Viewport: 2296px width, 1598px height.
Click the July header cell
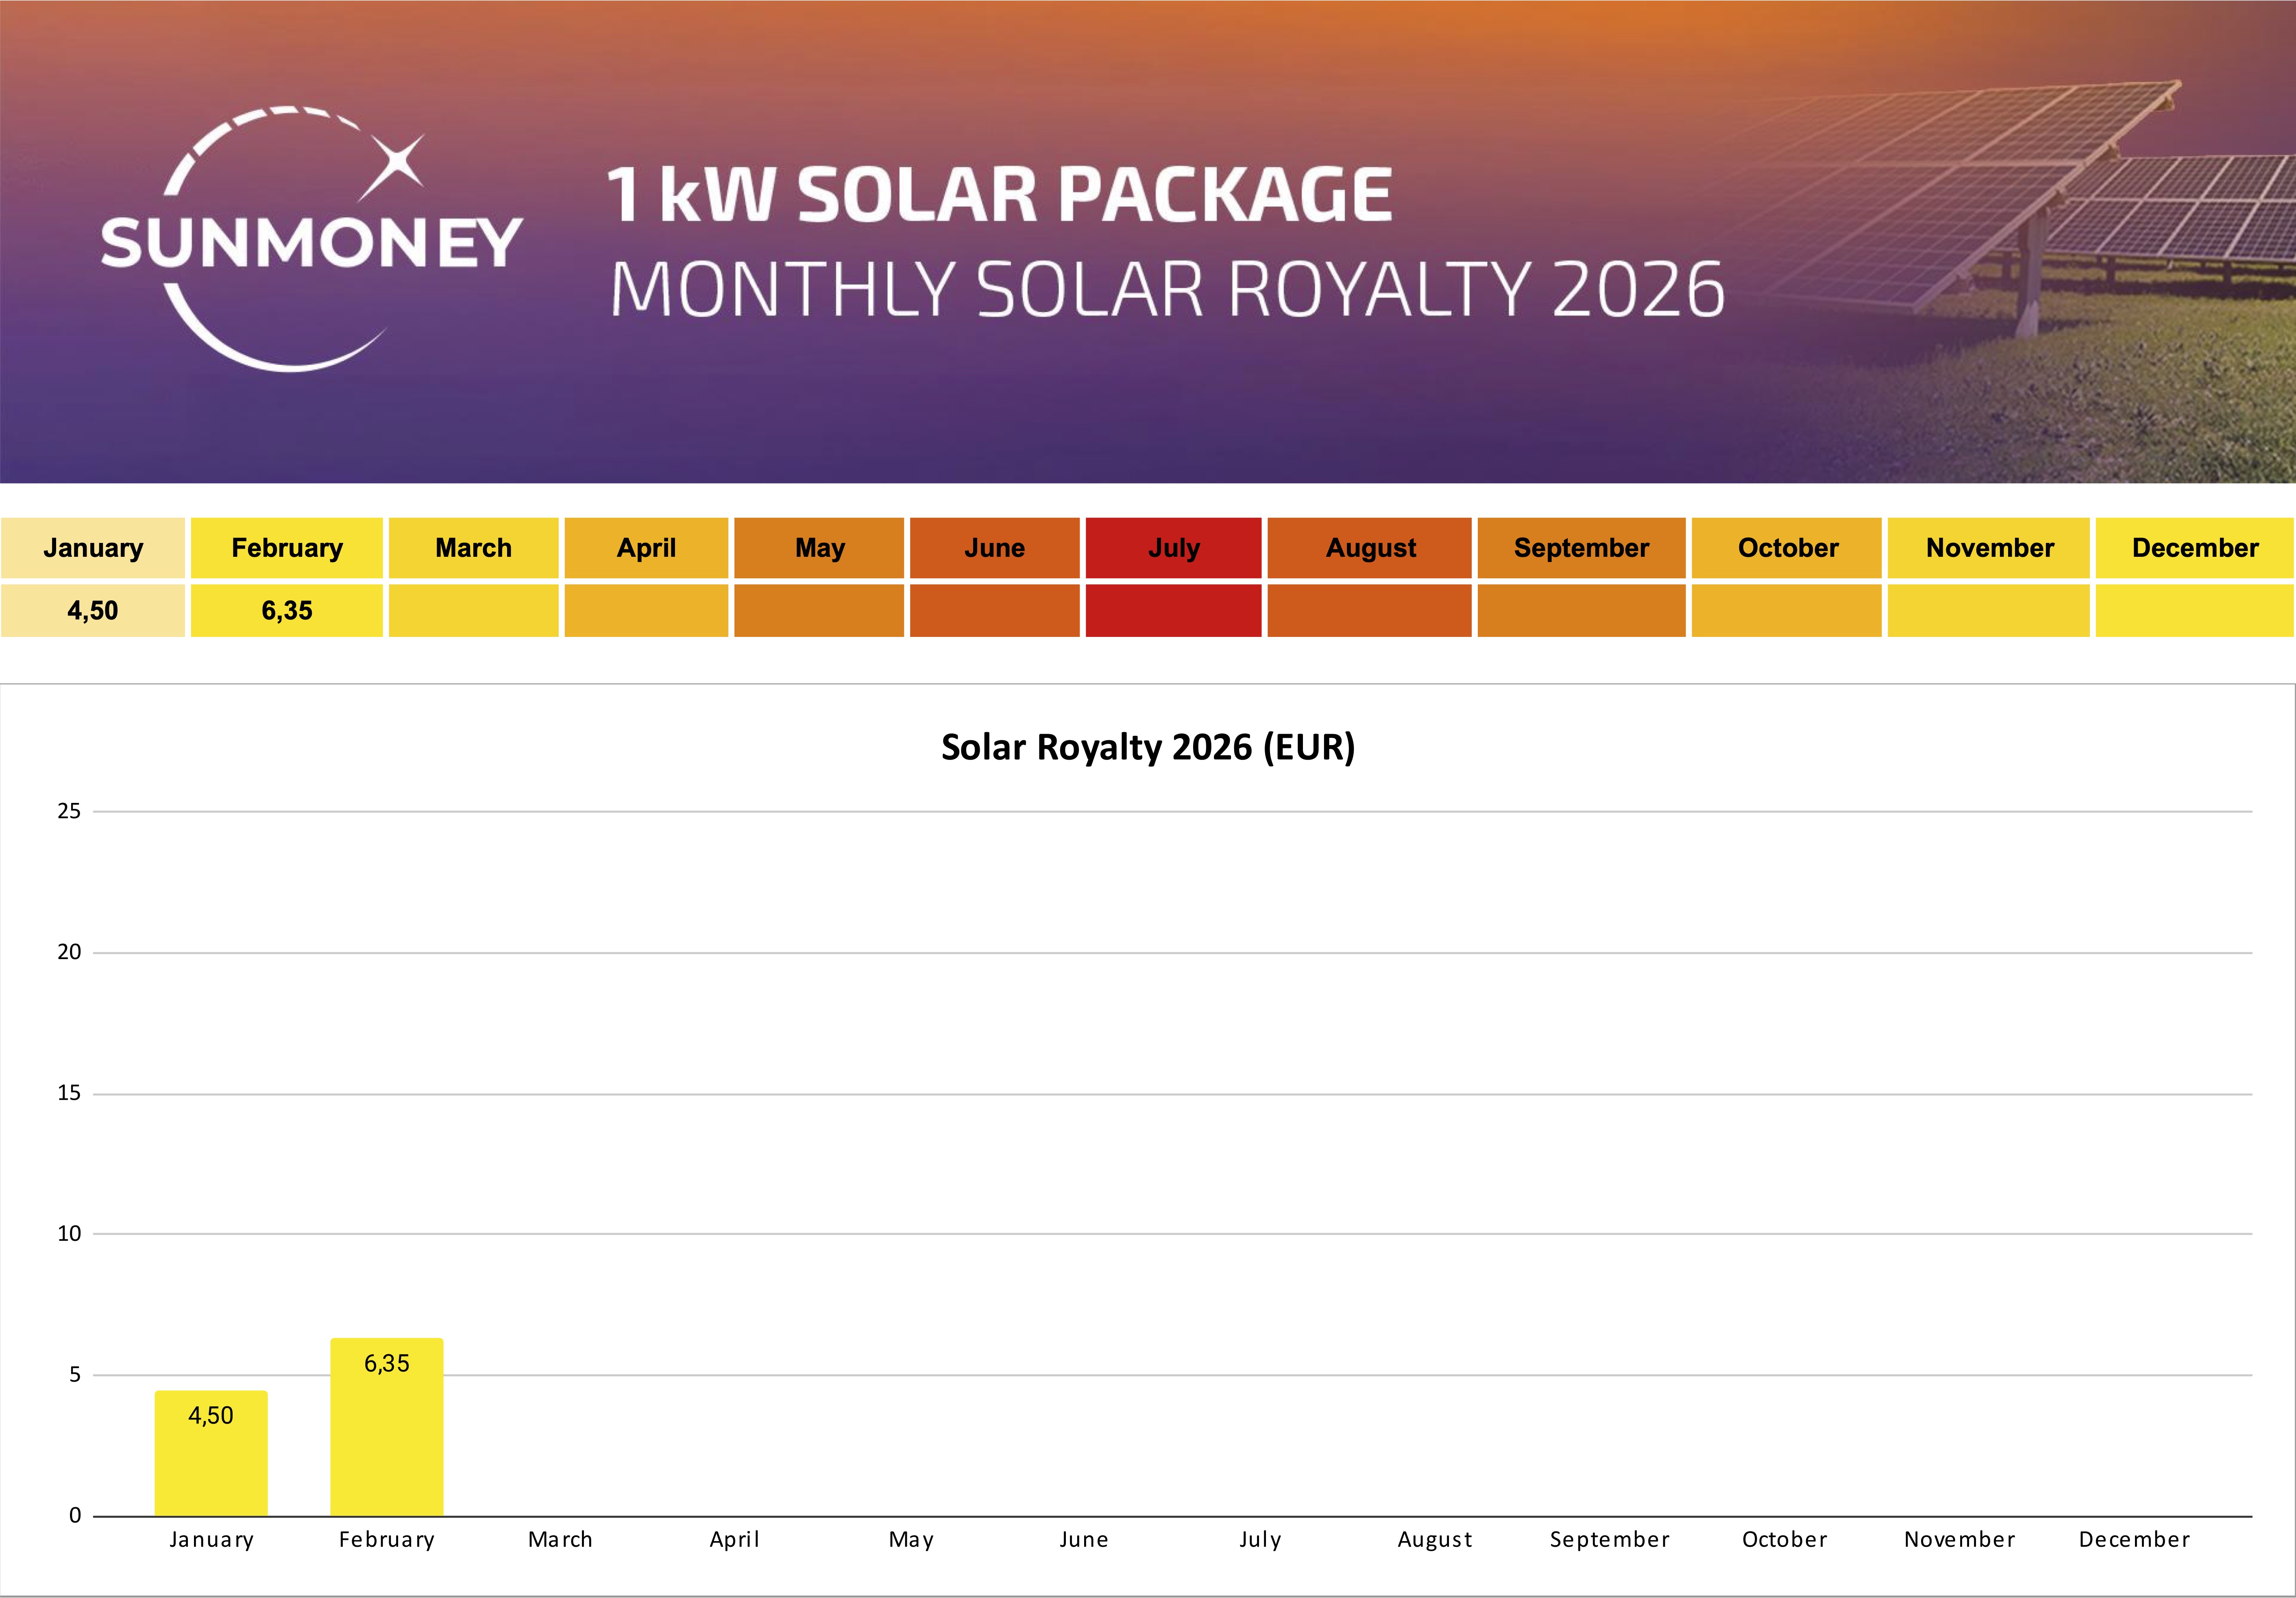tap(1173, 548)
